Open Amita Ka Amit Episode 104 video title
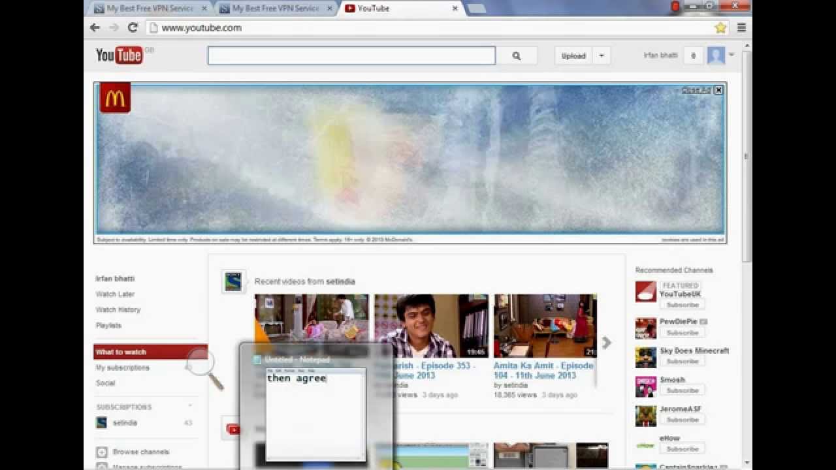The height and width of the screenshot is (470, 836). pyautogui.click(x=543, y=370)
